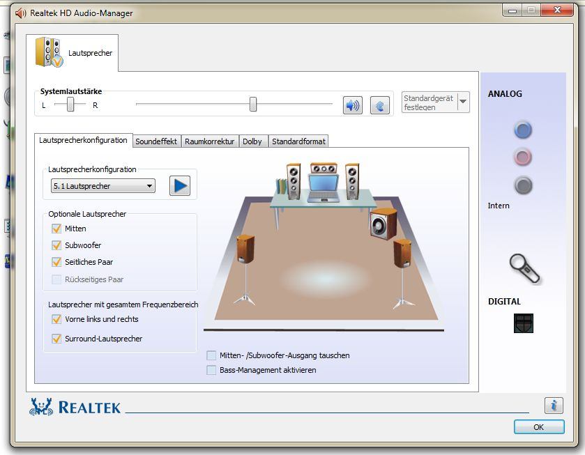Go to the Dolby tab
Screen dimensions: 585x455
click(252, 141)
